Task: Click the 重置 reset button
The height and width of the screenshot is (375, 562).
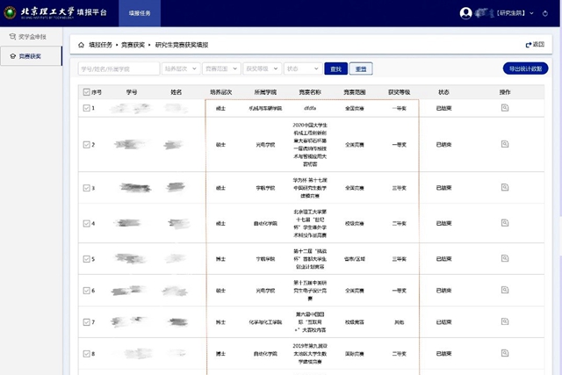Action: tap(361, 68)
